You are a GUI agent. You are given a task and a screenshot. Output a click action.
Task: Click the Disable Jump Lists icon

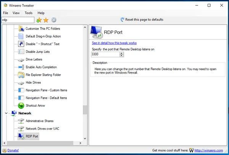21,52
